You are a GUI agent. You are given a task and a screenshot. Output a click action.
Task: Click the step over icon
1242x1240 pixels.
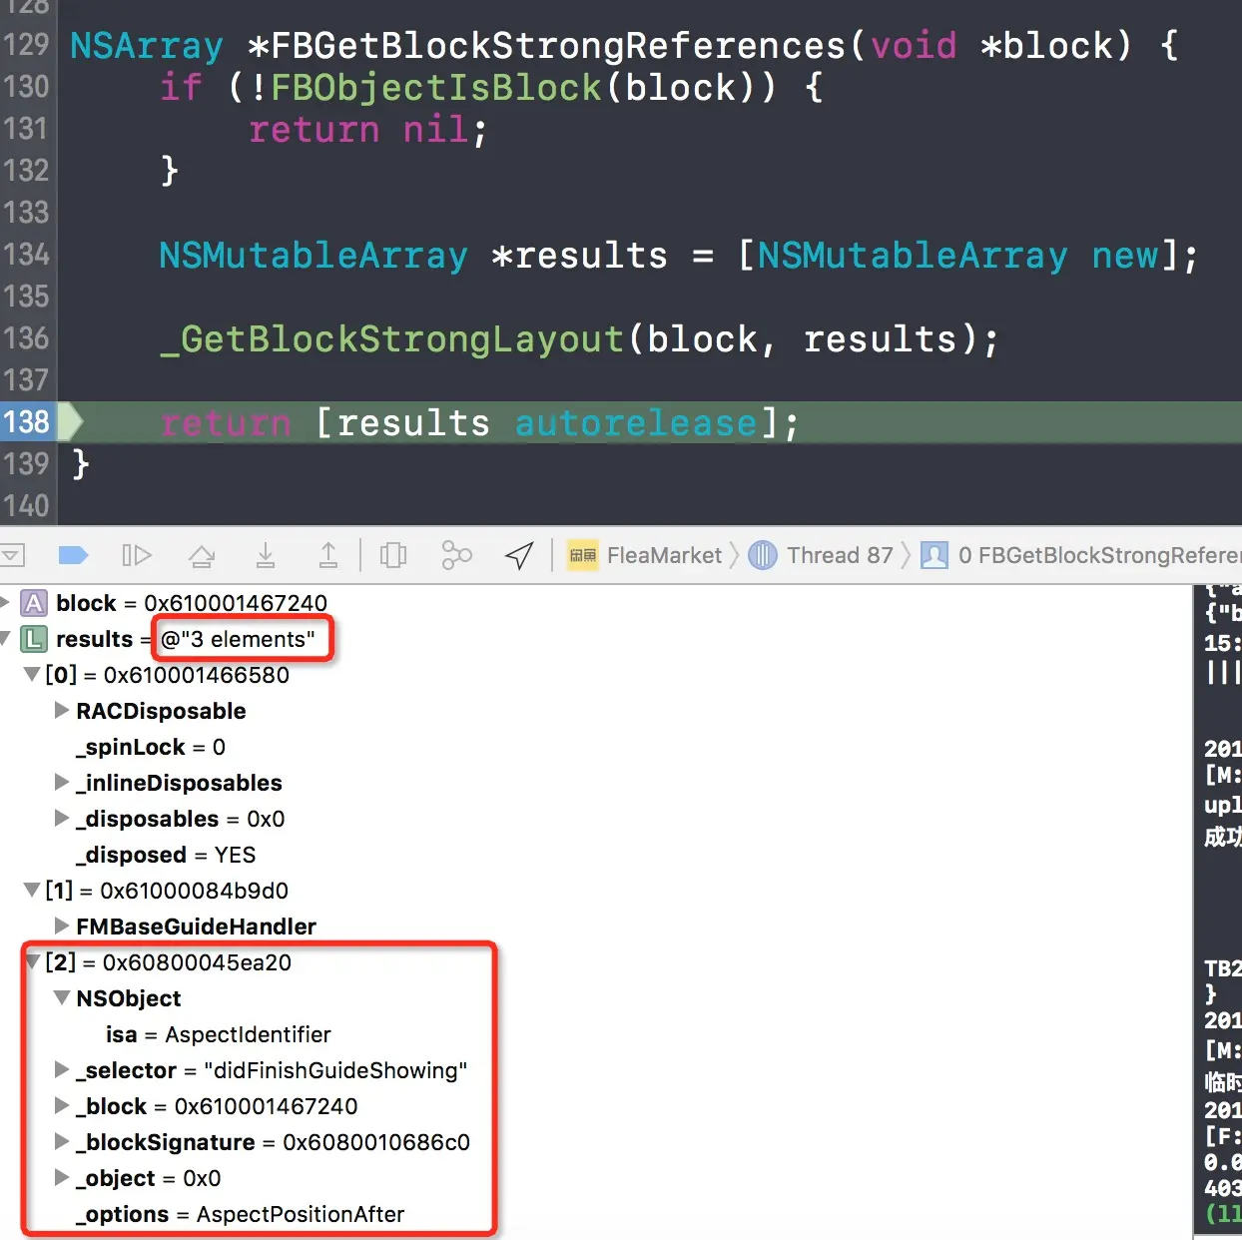point(202,555)
